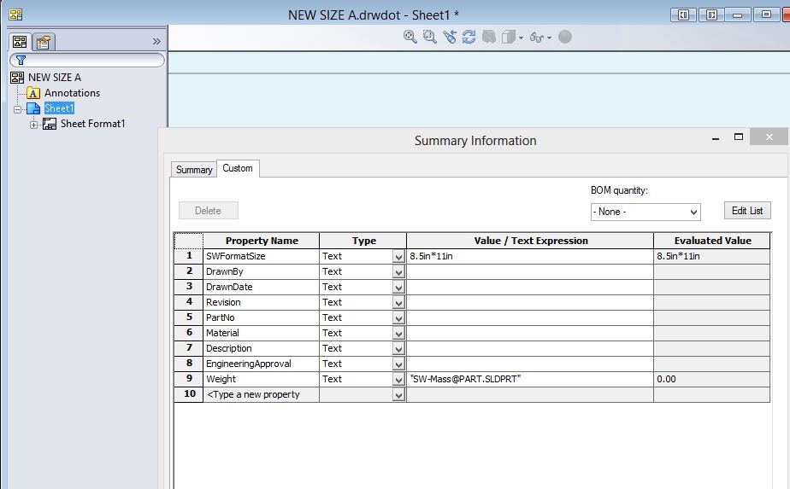
Task: Click the SWFormatSize property name cell
Action: tap(261, 256)
